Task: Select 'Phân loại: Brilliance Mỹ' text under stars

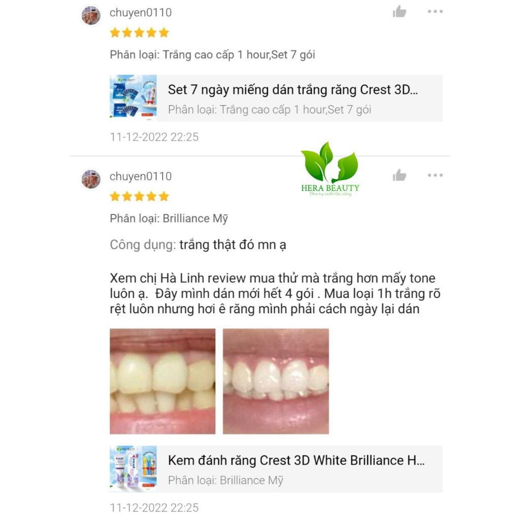Action: (169, 218)
